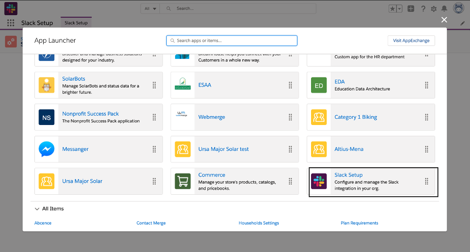This screenshot has height=252, width=470.
Task: Open the App Launcher waffle icon
Action: click(x=11, y=23)
